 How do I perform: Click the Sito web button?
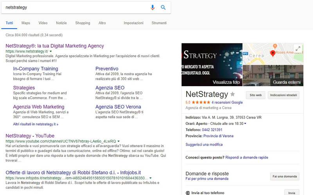255,95
